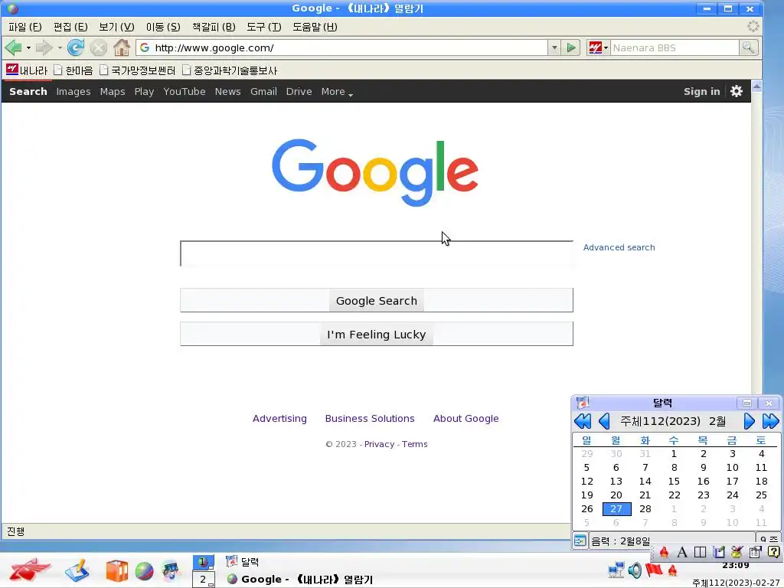Viewport: 784px width, 588px height.
Task: Click the help question mark icon in input toolbar
Action: coord(773,552)
